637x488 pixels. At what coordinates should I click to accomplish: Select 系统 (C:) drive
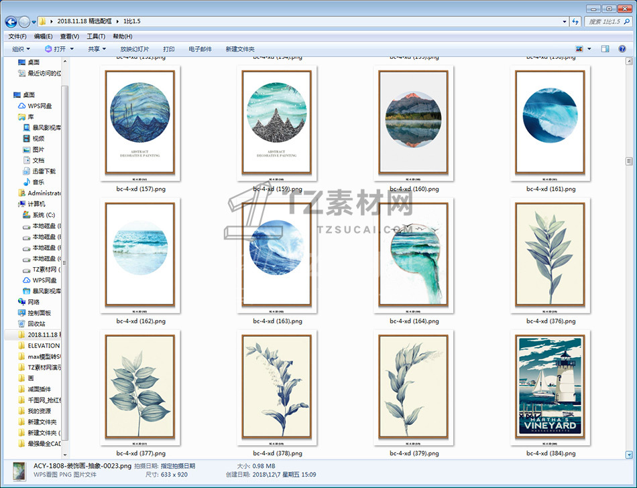click(x=39, y=215)
